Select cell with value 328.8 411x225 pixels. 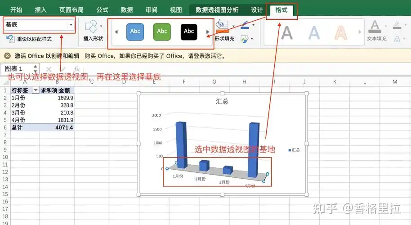pos(57,105)
